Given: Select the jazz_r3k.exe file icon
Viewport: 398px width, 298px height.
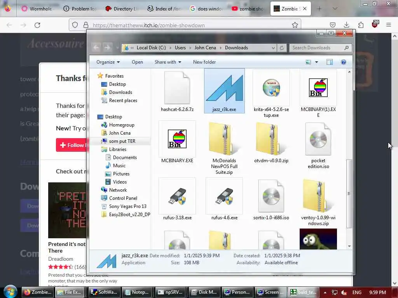Looking at the screenshot, I should point(224,88).
